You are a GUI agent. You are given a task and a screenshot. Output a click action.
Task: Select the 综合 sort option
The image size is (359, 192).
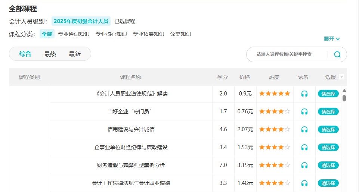pos(25,54)
